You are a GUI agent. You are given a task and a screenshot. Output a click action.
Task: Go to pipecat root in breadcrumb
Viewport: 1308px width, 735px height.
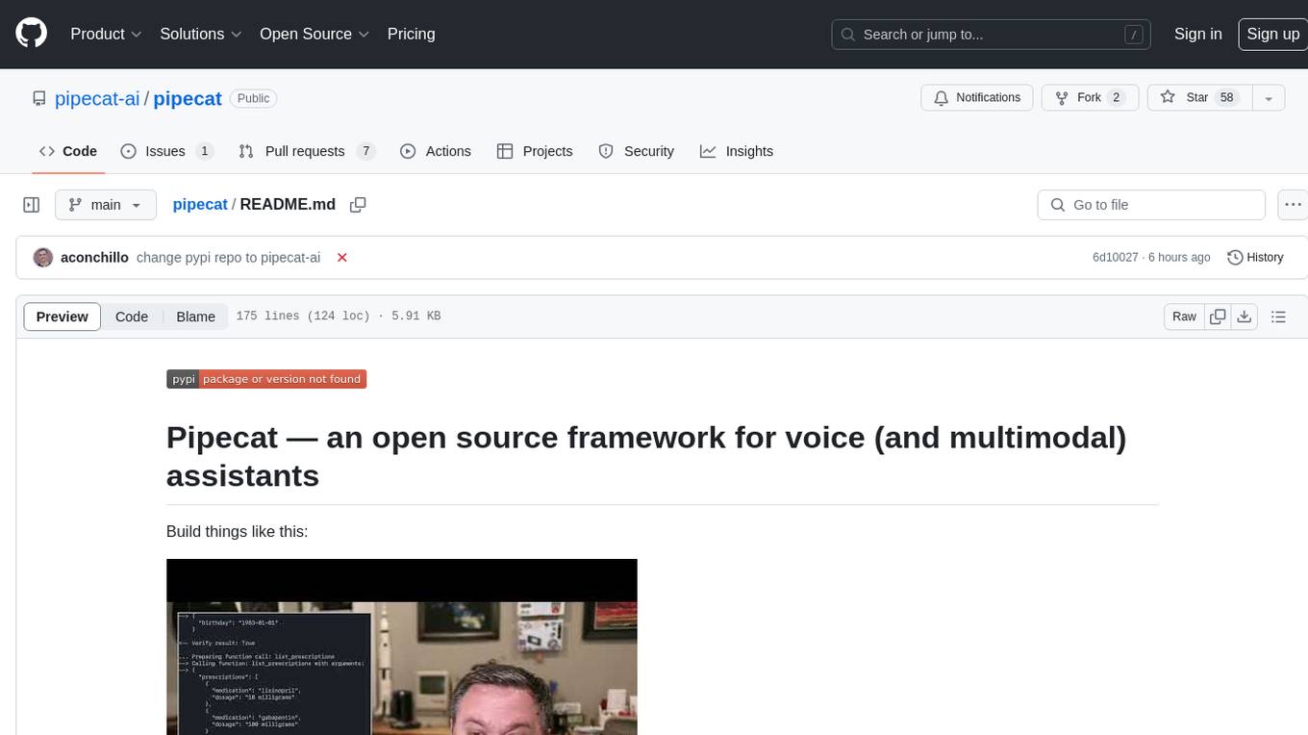click(x=200, y=204)
